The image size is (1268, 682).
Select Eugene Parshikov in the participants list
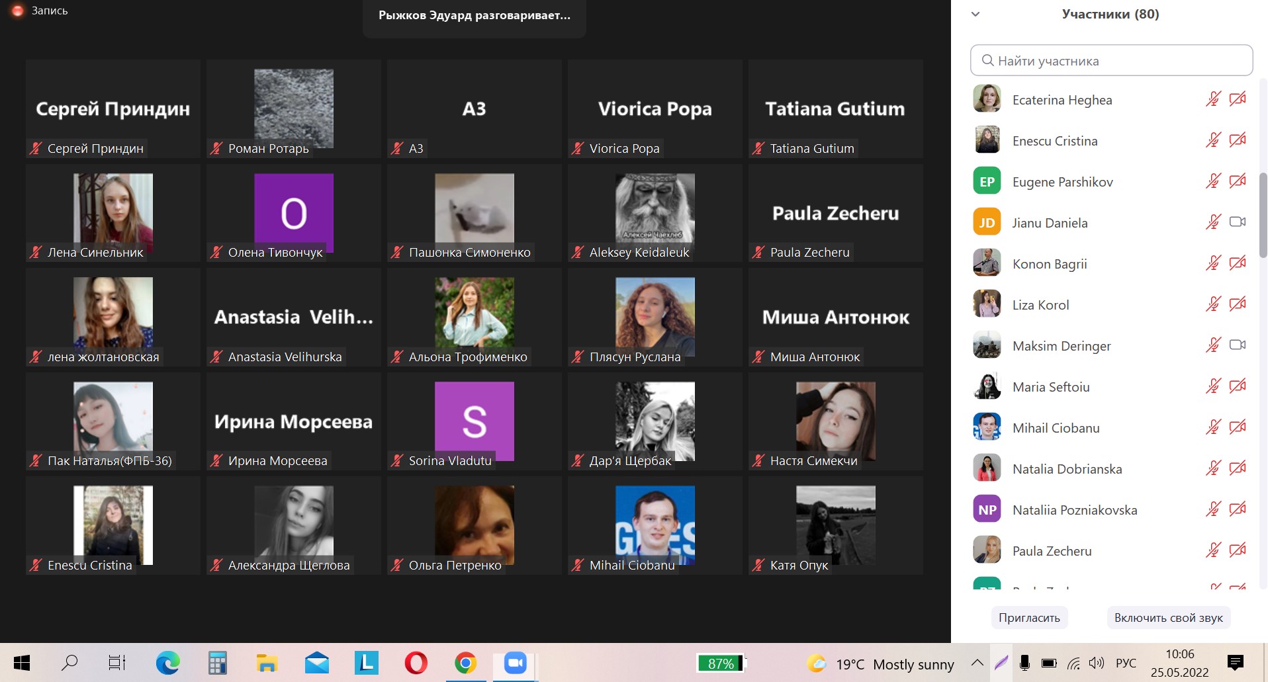(x=1062, y=182)
